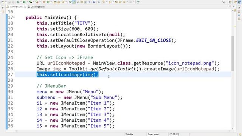Image resolution: width=242 pixels, height=136 pixels.
Task: Click the 'Smart Insert' status bar field
Action: [x=153, y=134]
